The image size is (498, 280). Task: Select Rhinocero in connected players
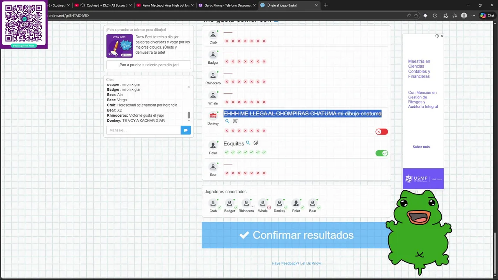246,206
